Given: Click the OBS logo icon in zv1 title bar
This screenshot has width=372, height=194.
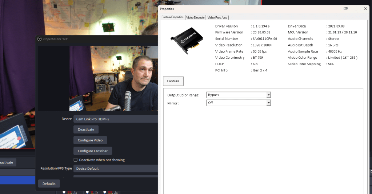Looking at the screenshot, I should (x=39, y=39).
